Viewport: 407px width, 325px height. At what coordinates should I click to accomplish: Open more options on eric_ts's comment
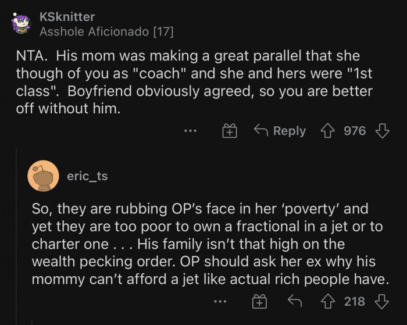tap(219, 301)
